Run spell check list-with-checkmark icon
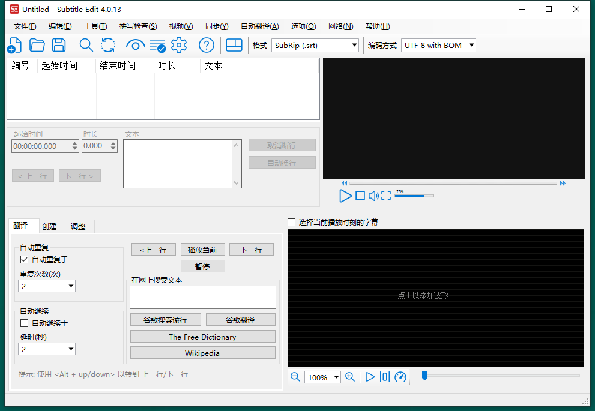The image size is (595, 411). [157, 45]
